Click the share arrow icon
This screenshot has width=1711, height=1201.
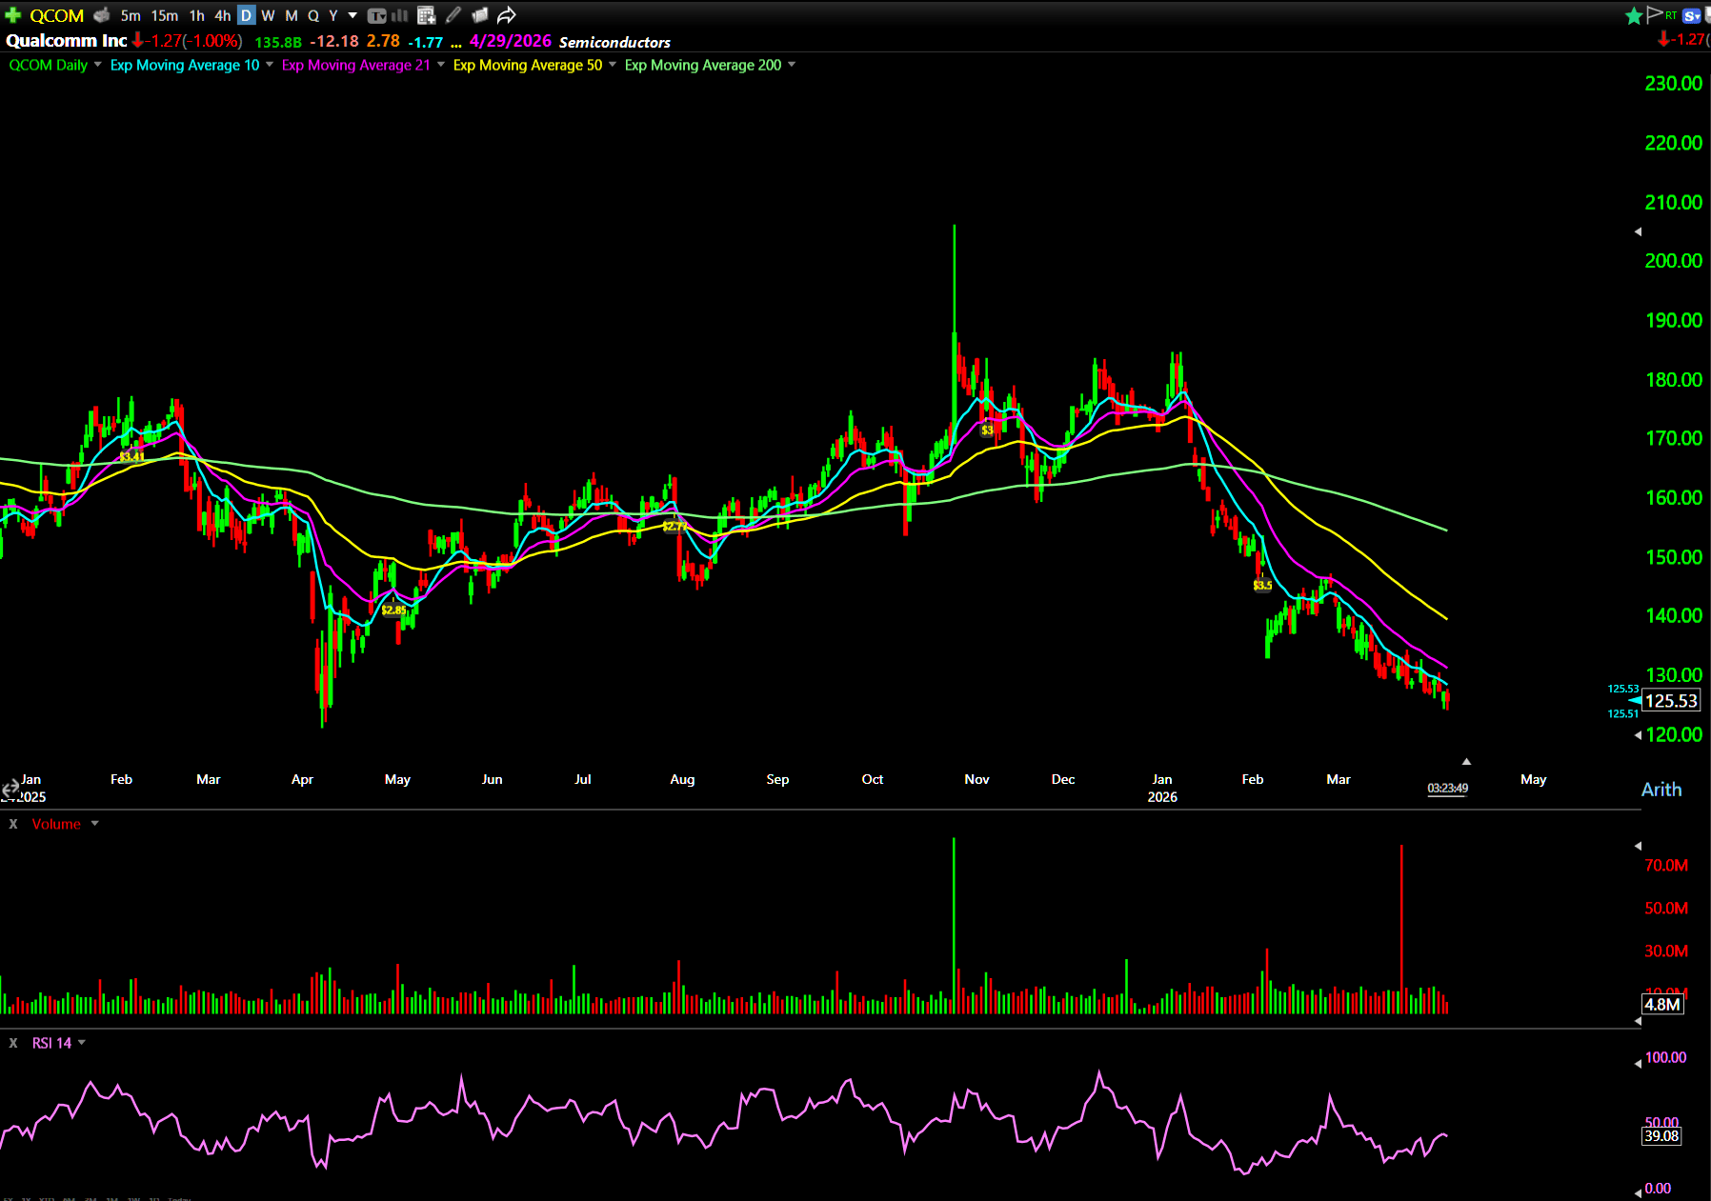point(507,15)
